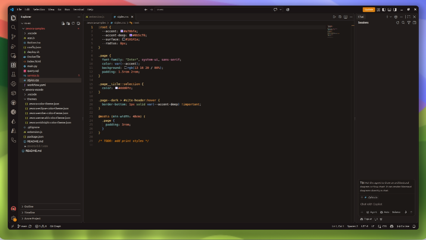This screenshot has height=240, width=426.
Task: Open the Terminal menu
Action: click(78, 9)
